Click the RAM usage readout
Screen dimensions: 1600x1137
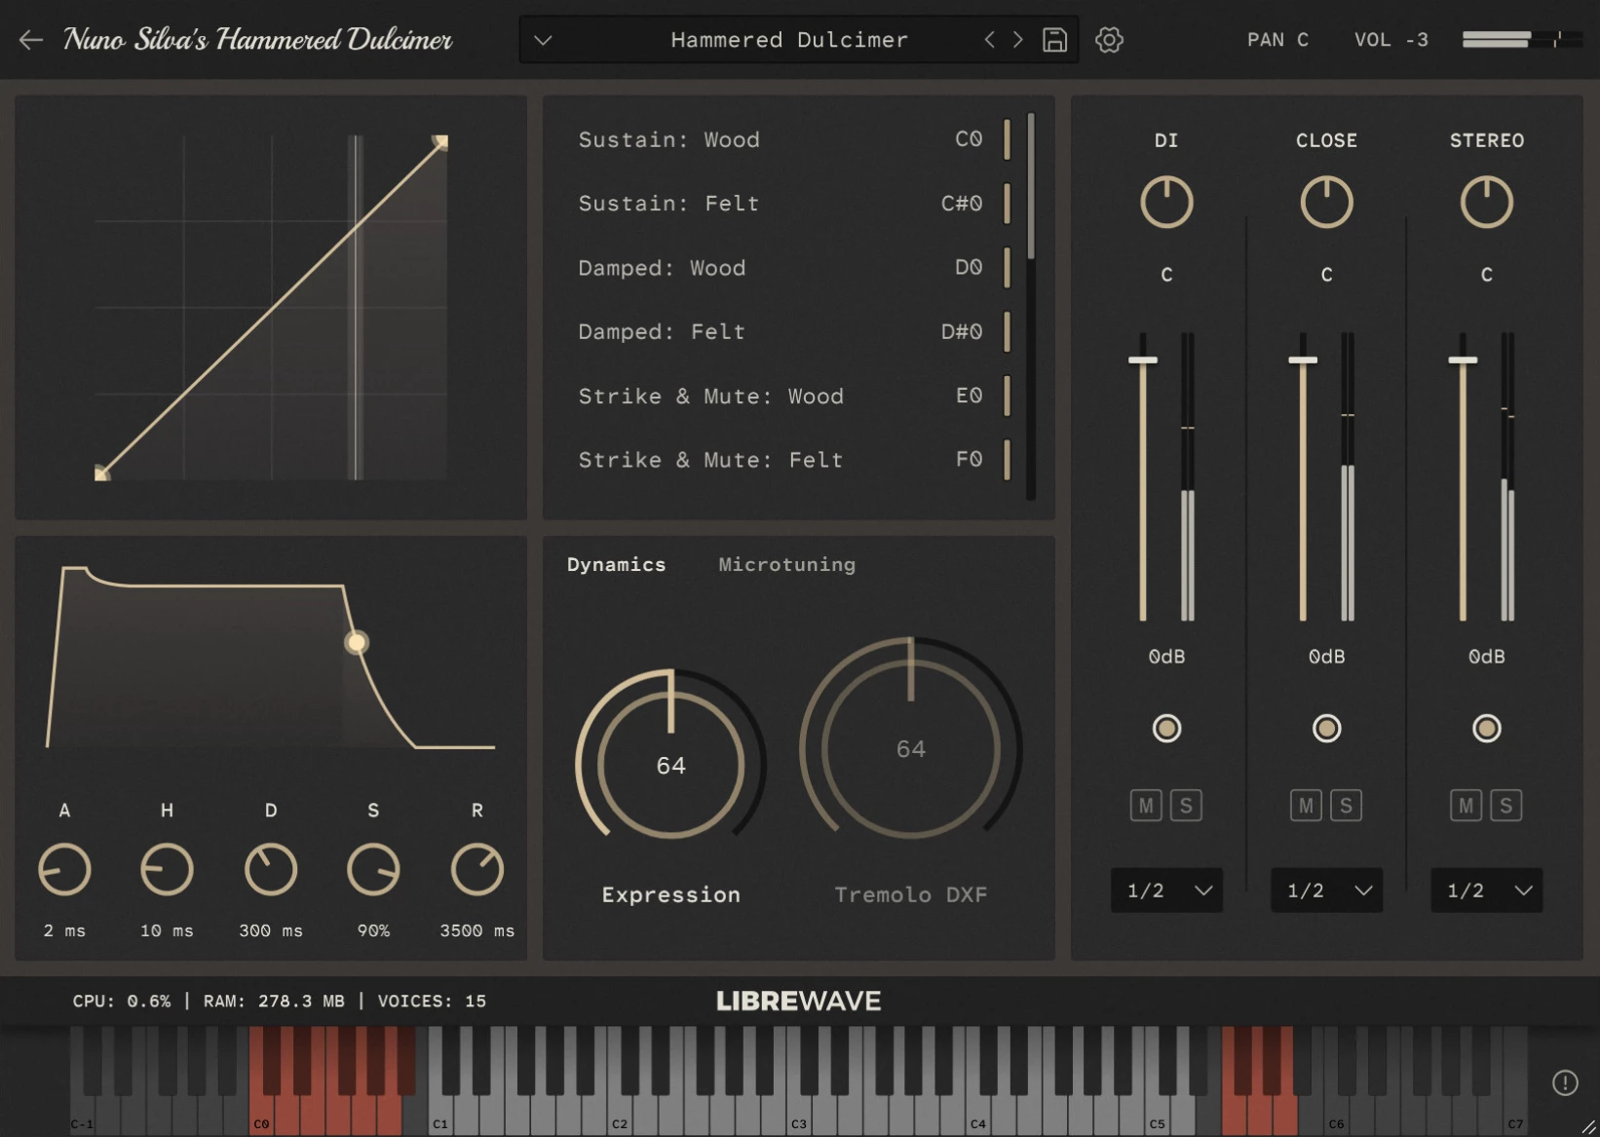click(x=274, y=1002)
